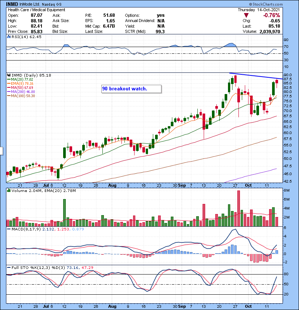The image size is (299, 310).
Task: Click the SCTR (Mid) value 99.3
Action: [160, 31]
